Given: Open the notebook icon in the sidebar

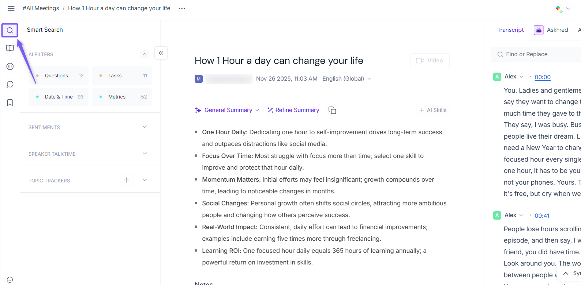Looking at the screenshot, I should [10, 48].
